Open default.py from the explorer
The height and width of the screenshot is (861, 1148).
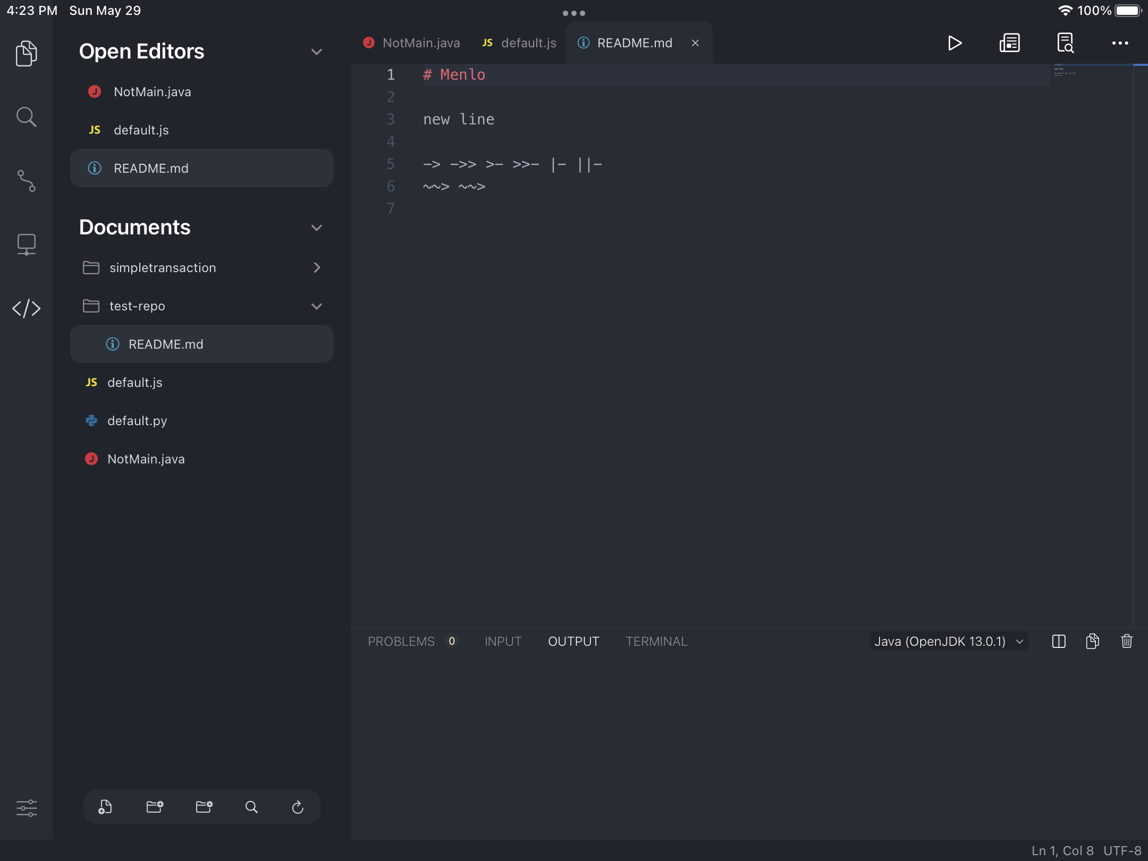tap(137, 420)
